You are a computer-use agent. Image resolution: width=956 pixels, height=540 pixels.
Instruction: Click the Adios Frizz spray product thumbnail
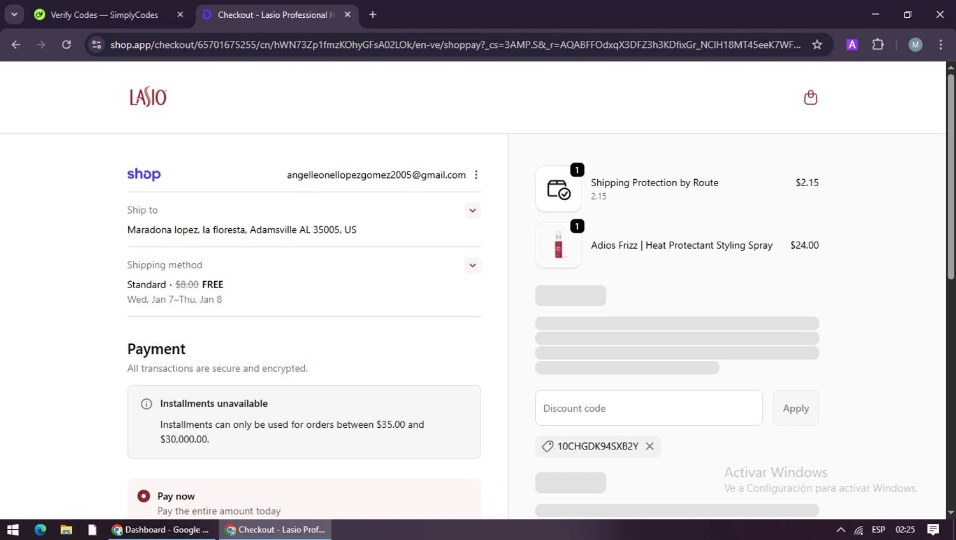[x=558, y=245]
